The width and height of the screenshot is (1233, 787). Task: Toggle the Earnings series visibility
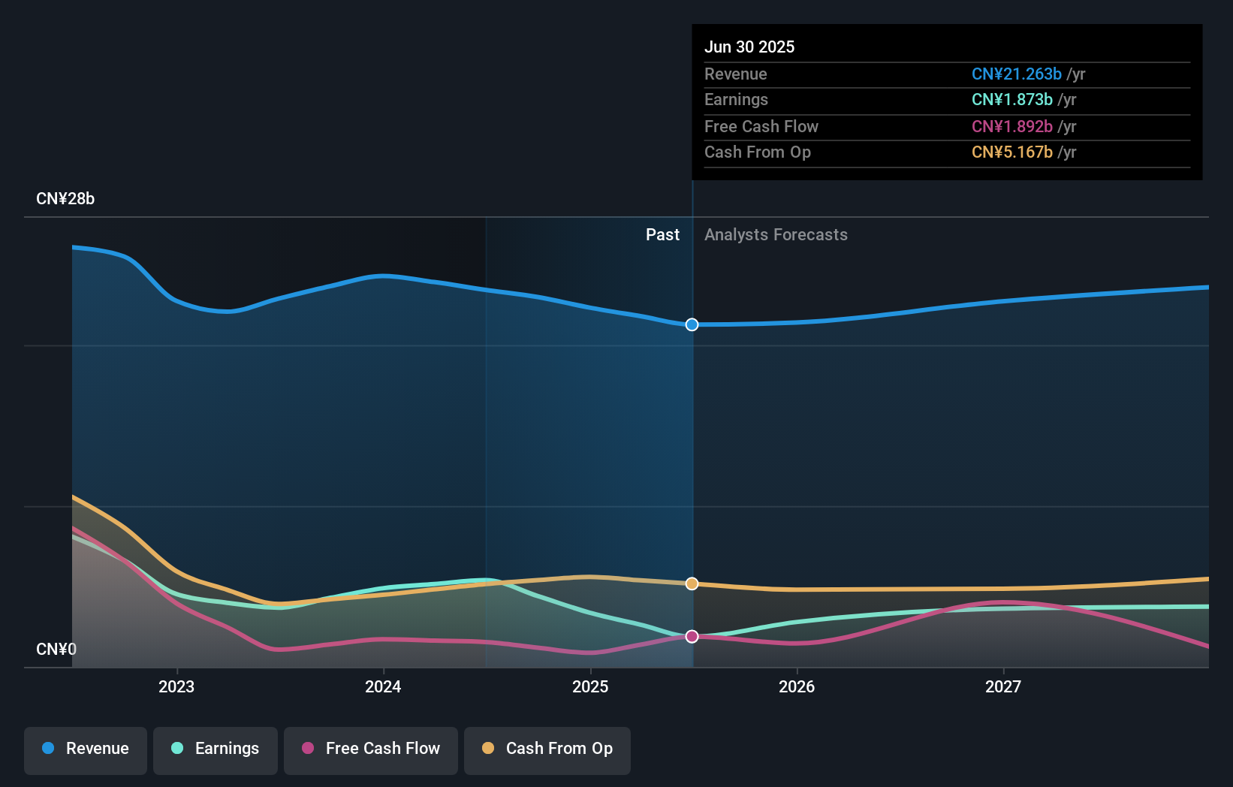(x=215, y=749)
